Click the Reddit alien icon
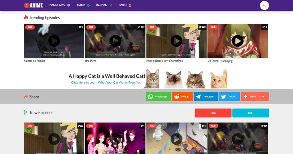The image size is (293, 154). click(x=177, y=96)
